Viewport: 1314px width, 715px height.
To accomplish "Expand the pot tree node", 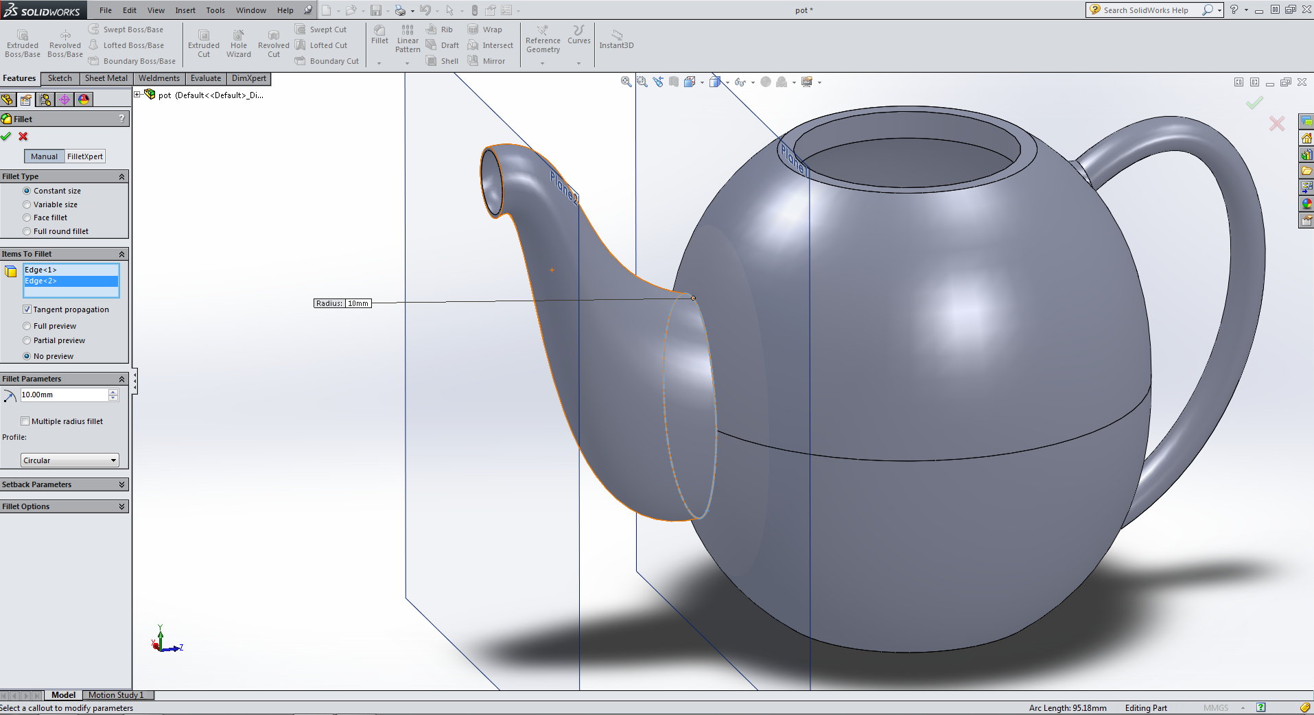I will click(x=137, y=95).
